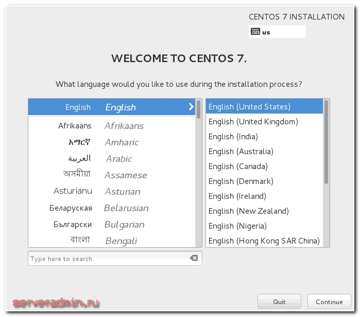Pick Assamese from the language list

click(111, 175)
